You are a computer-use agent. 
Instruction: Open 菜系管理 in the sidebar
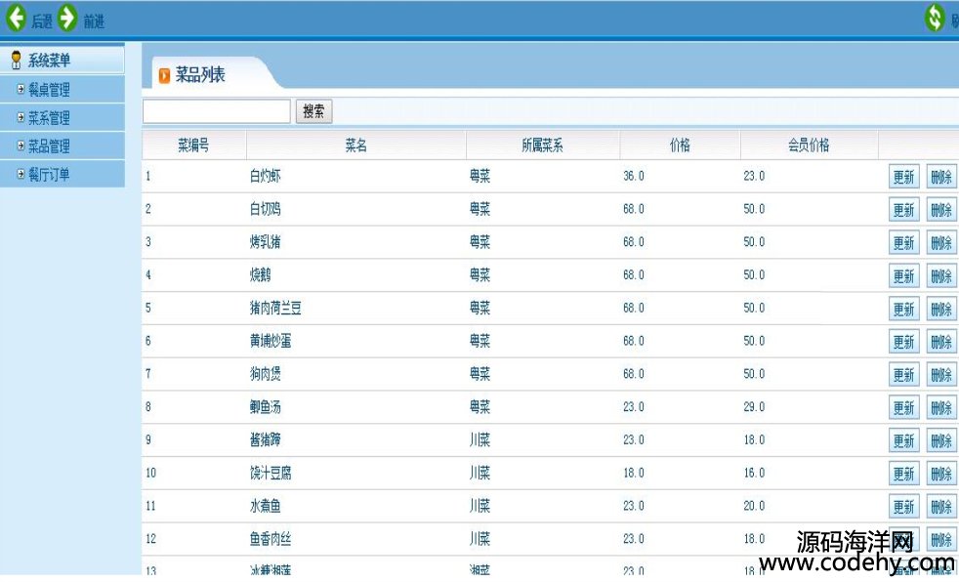(x=49, y=118)
